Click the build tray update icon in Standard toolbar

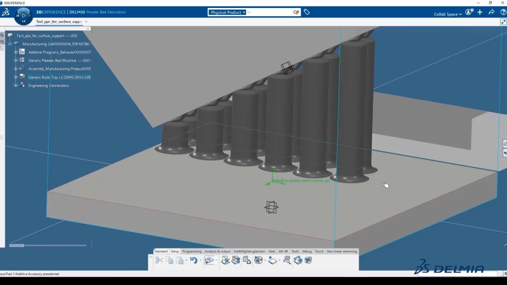[209, 260]
